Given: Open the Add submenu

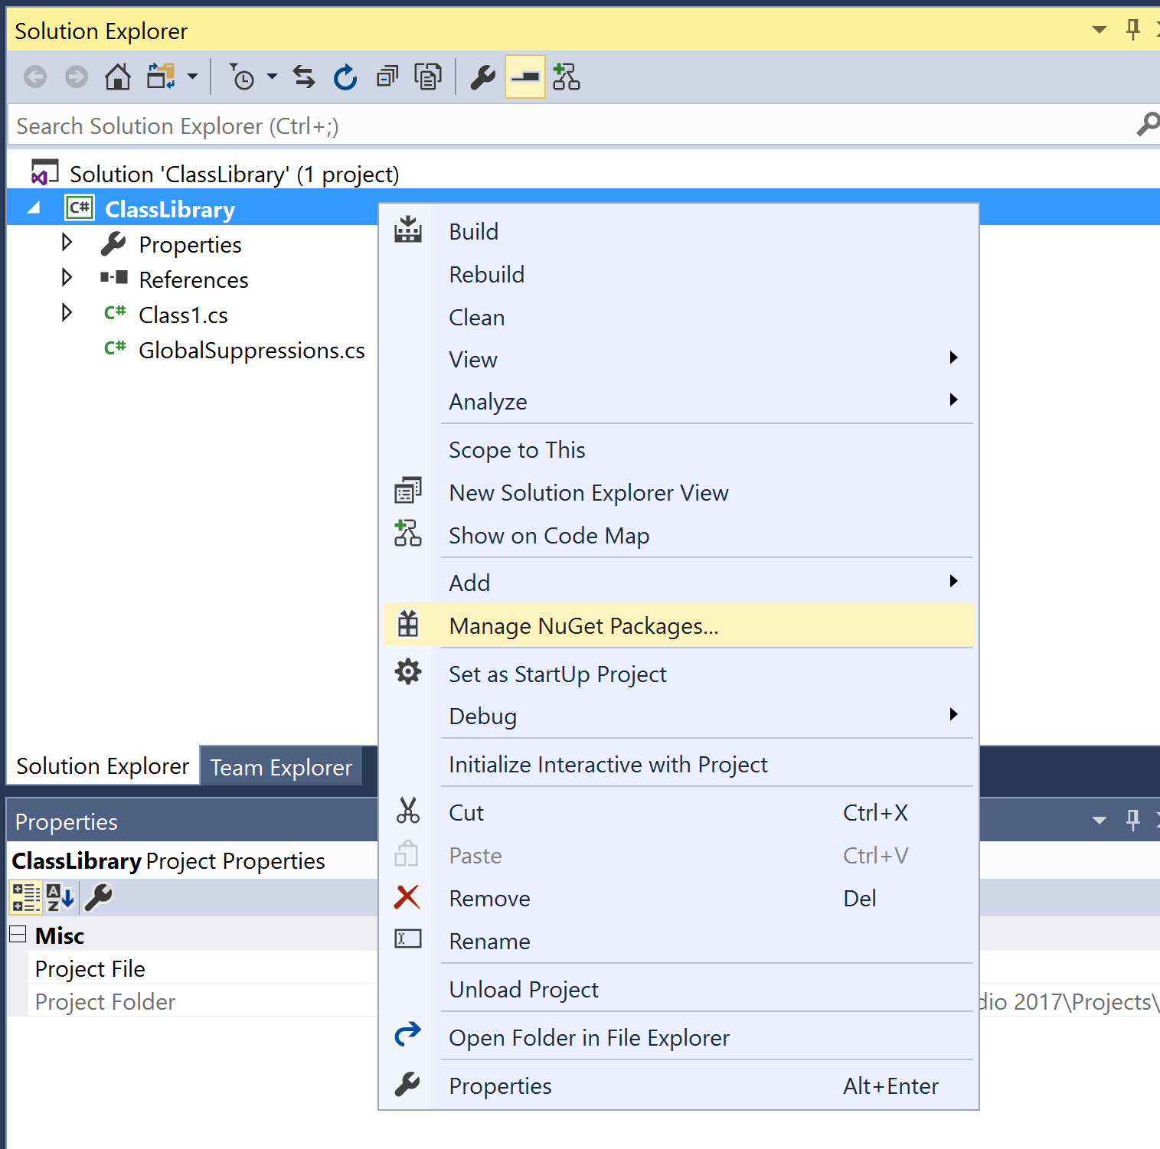Looking at the screenshot, I should [679, 583].
